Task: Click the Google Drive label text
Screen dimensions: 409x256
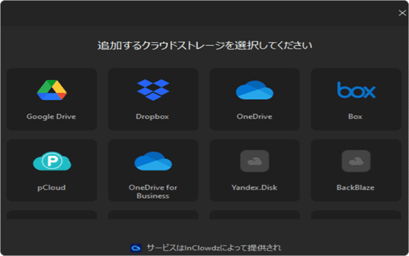Action: (x=51, y=116)
